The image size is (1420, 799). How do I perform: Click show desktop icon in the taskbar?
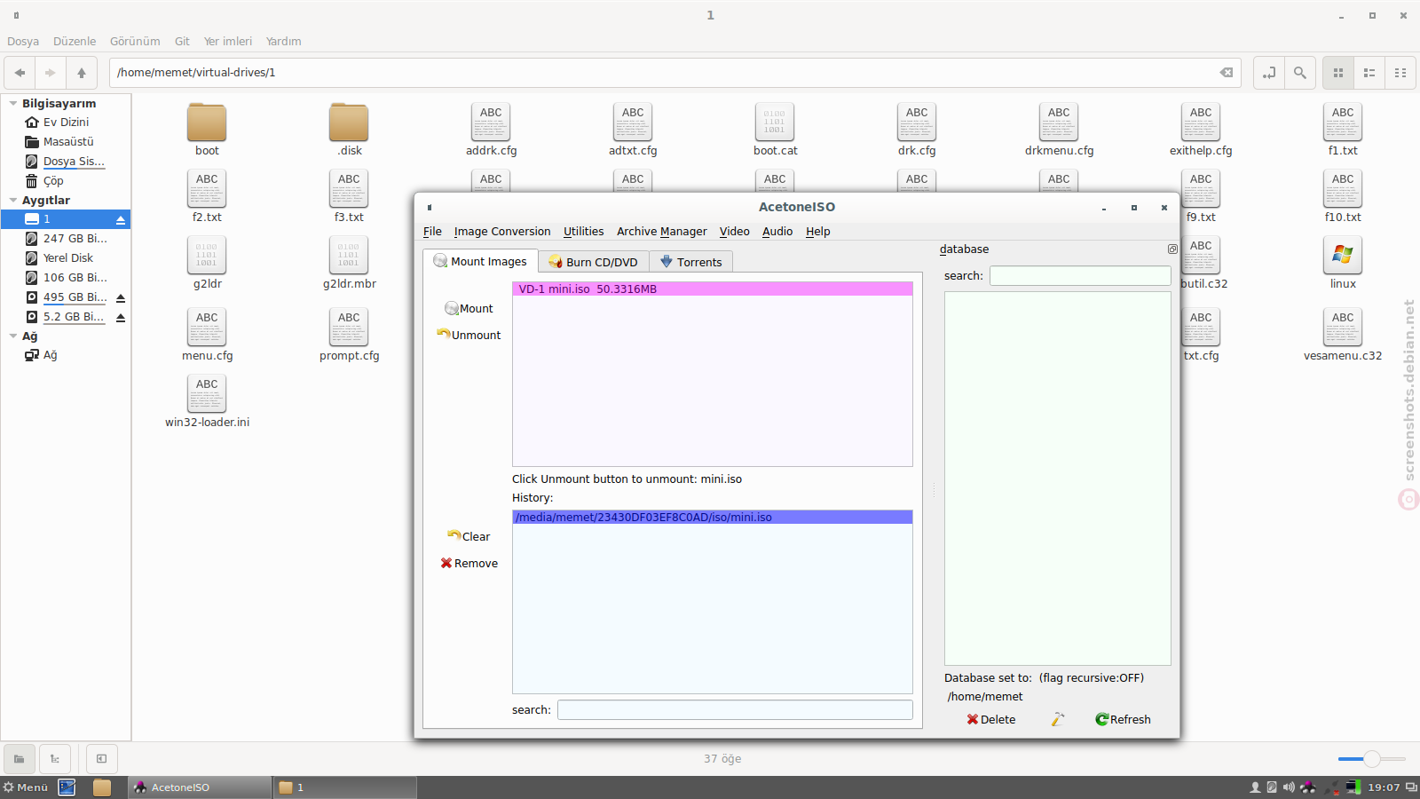pos(67,787)
